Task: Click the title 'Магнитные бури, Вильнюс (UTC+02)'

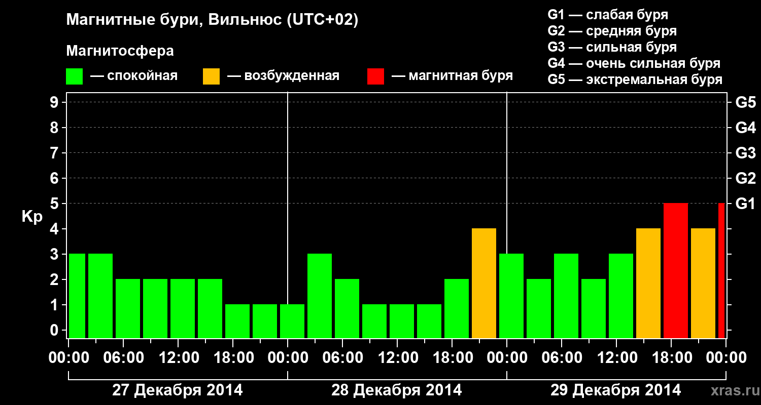Action: [213, 20]
